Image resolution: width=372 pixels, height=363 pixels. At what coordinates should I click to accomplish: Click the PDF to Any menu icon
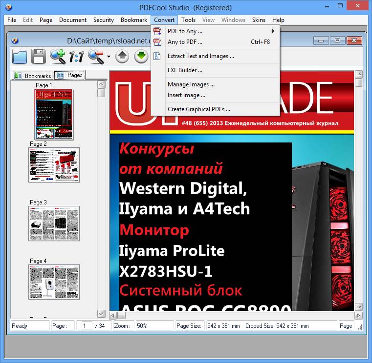[x=157, y=31]
